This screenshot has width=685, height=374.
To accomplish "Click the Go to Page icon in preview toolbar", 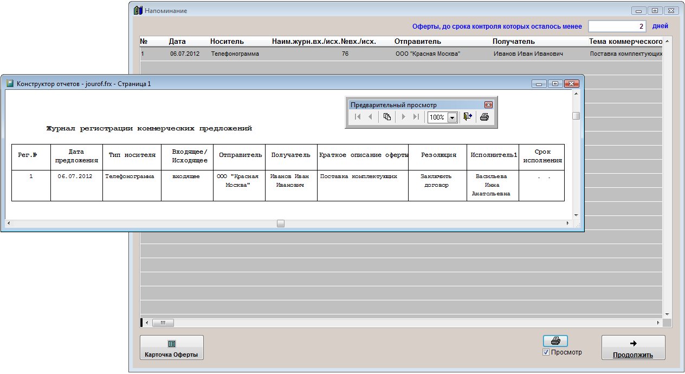I will point(387,117).
